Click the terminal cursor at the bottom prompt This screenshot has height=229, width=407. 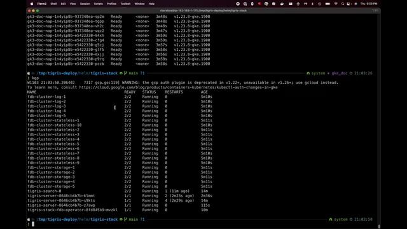(33, 224)
